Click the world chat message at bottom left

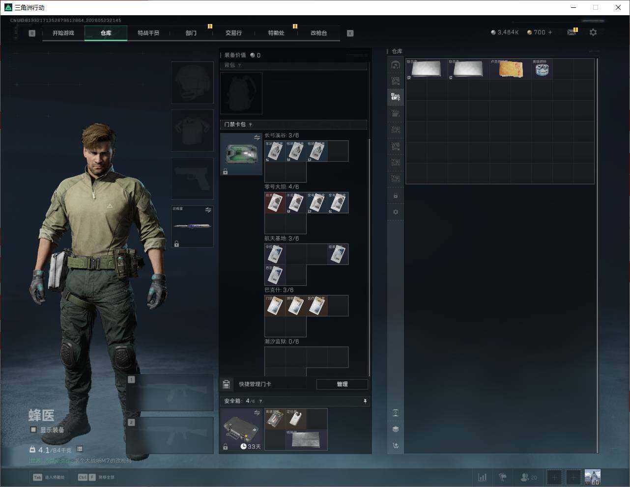coord(80,461)
